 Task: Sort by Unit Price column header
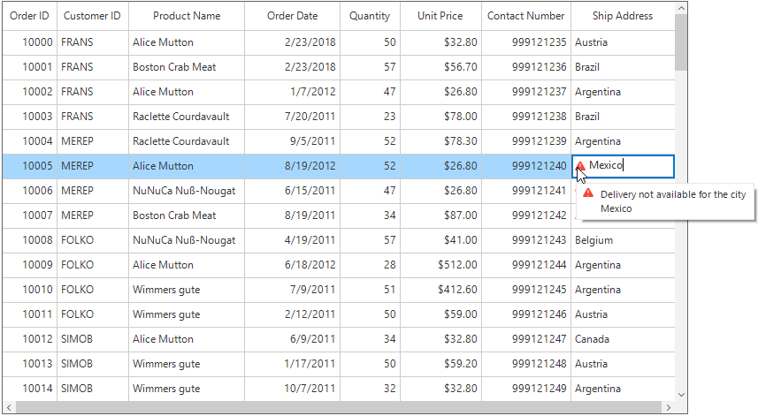coord(440,16)
